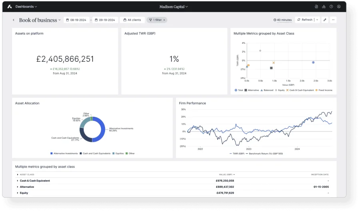Open the All clients selector
The height and width of the screenshot is (212, 360).
(132, 20)
